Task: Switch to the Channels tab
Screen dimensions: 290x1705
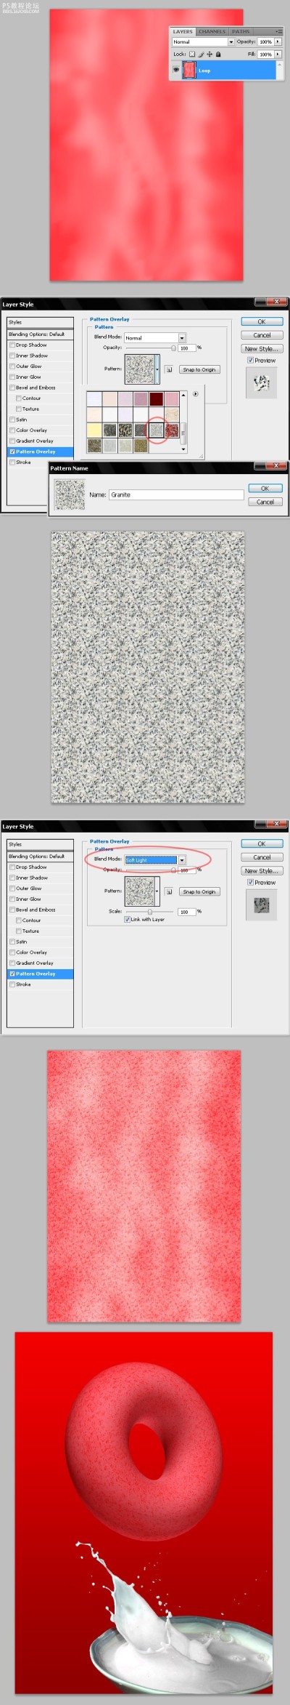Action: click(212, 31)
